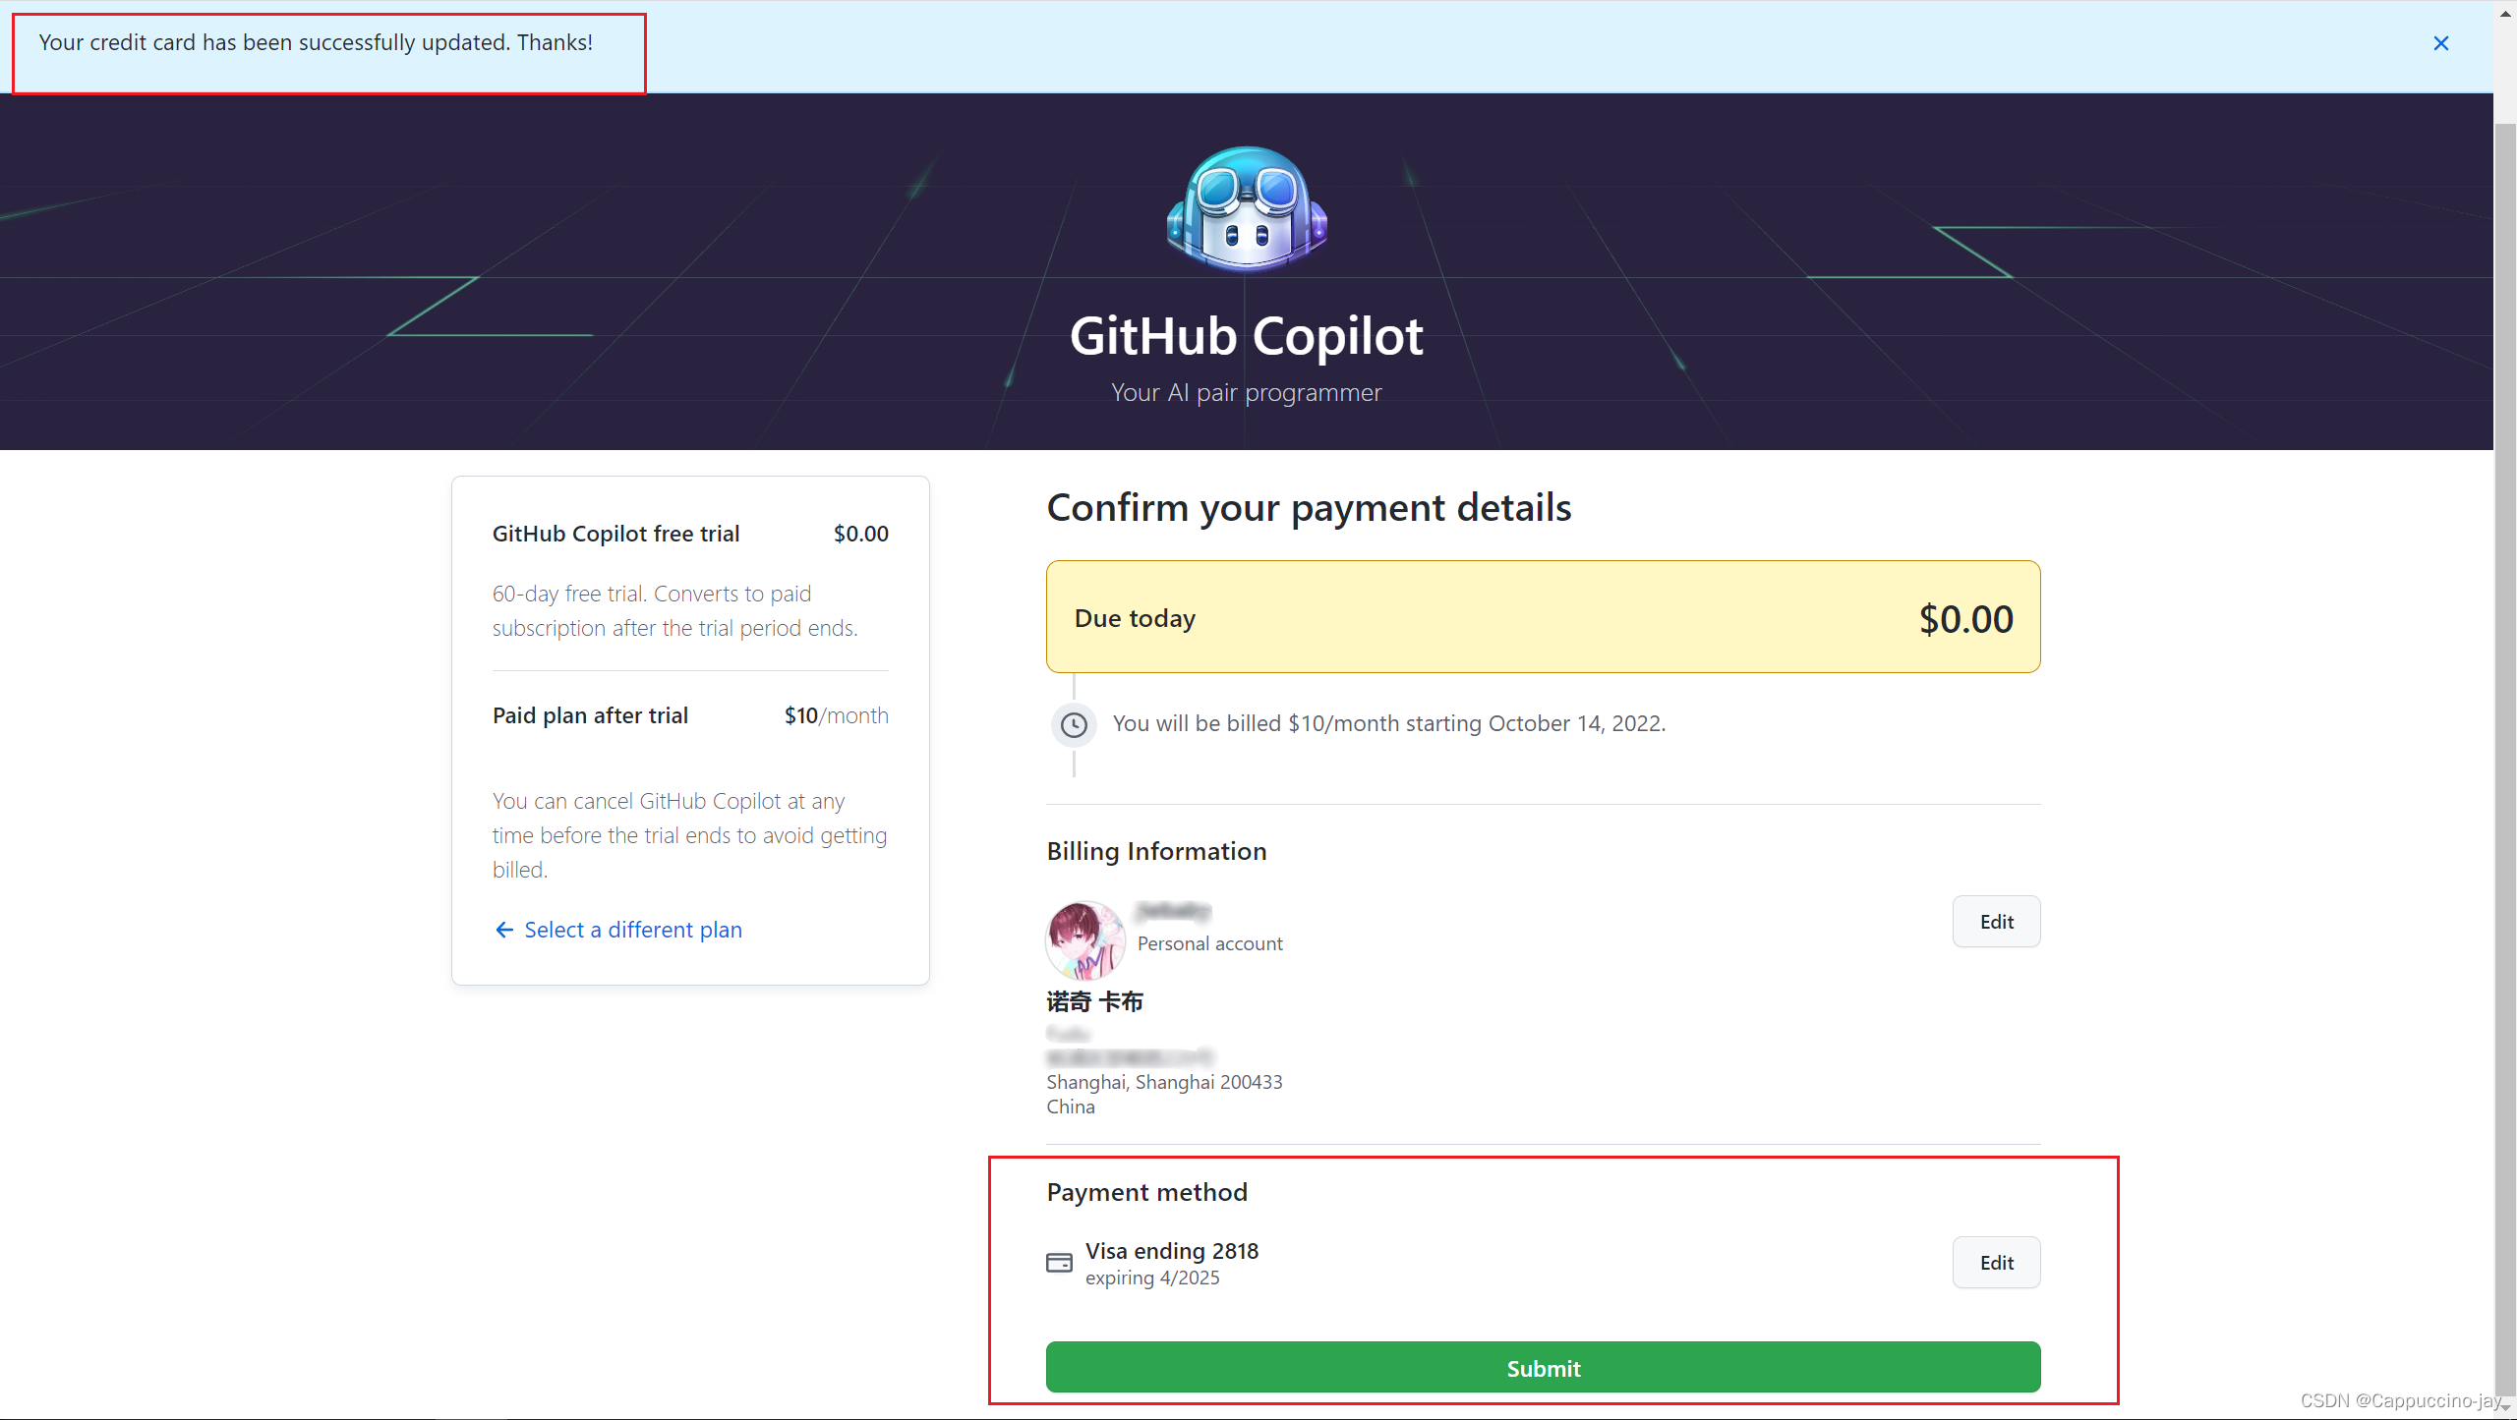The width and height of the screenshot is (2517, 1420).
Task: Click the clock icon beside billing notice
Action: pyautogui.click(x=1074, y=725)
